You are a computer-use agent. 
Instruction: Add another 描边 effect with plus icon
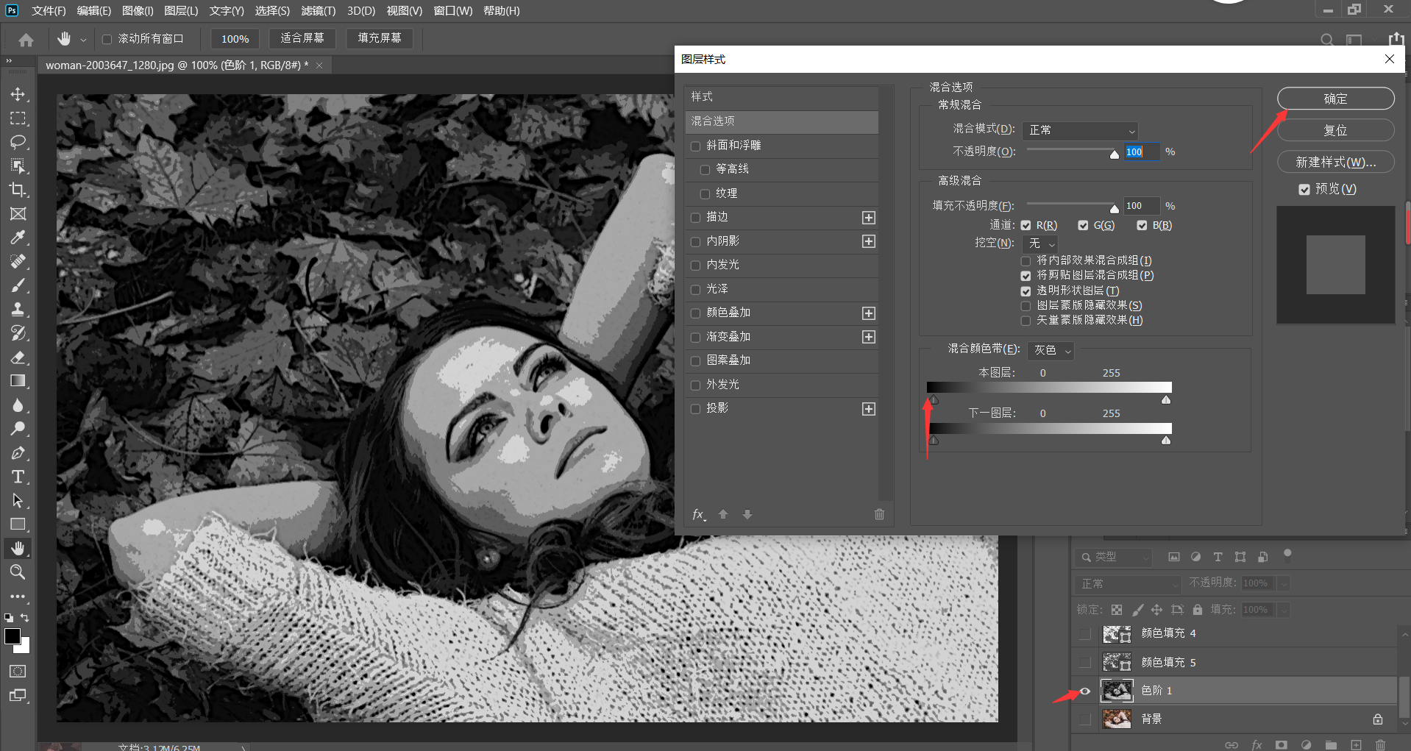pos(869,218)
